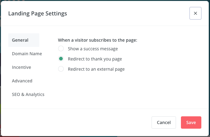Click the "Redirect to an external page" label text

point(96,69)
